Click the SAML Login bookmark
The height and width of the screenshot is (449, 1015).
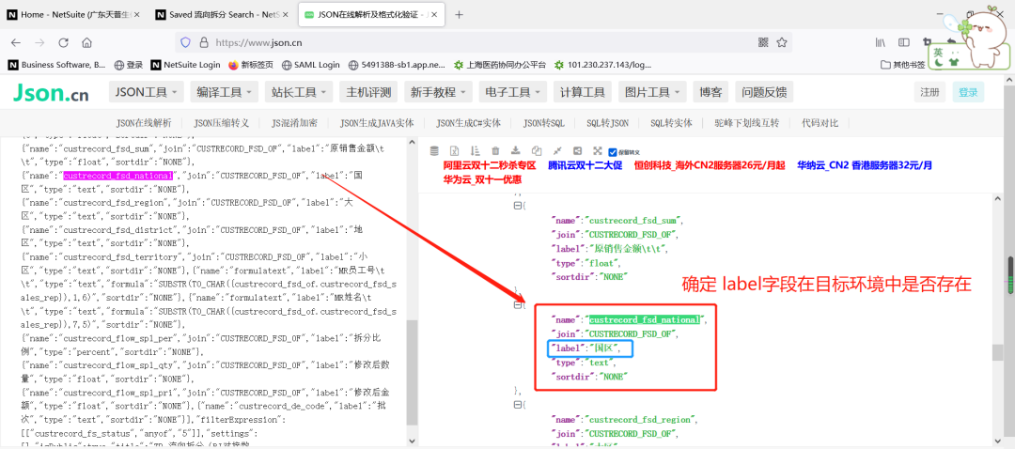[311, 65]
